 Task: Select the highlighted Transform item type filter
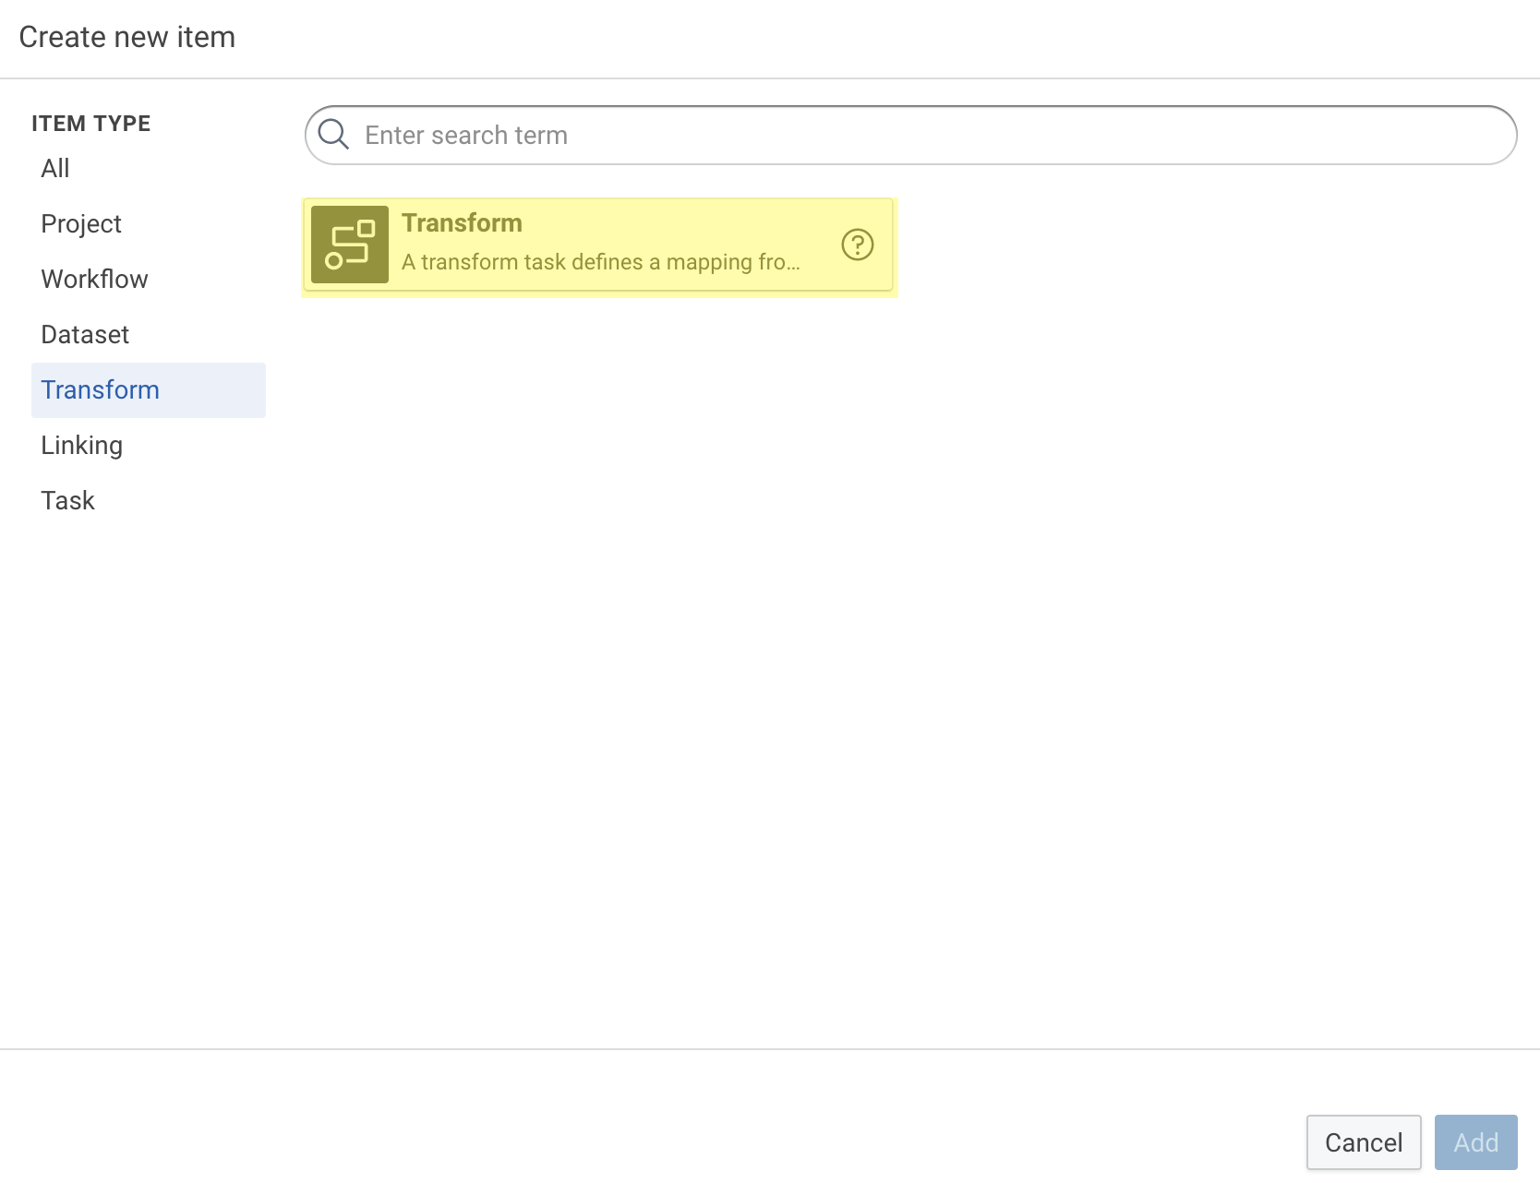101,390
